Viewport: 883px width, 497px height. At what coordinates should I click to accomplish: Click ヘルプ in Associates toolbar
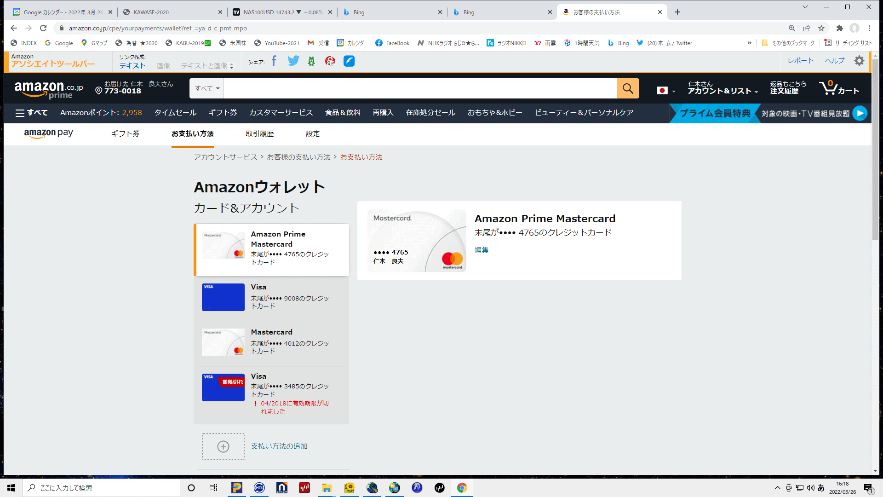[834, 61]
